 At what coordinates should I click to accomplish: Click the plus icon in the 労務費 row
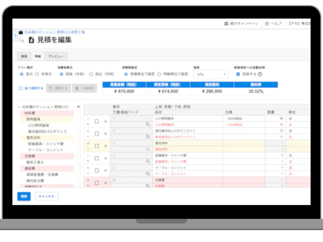click(x=106, y=183)
